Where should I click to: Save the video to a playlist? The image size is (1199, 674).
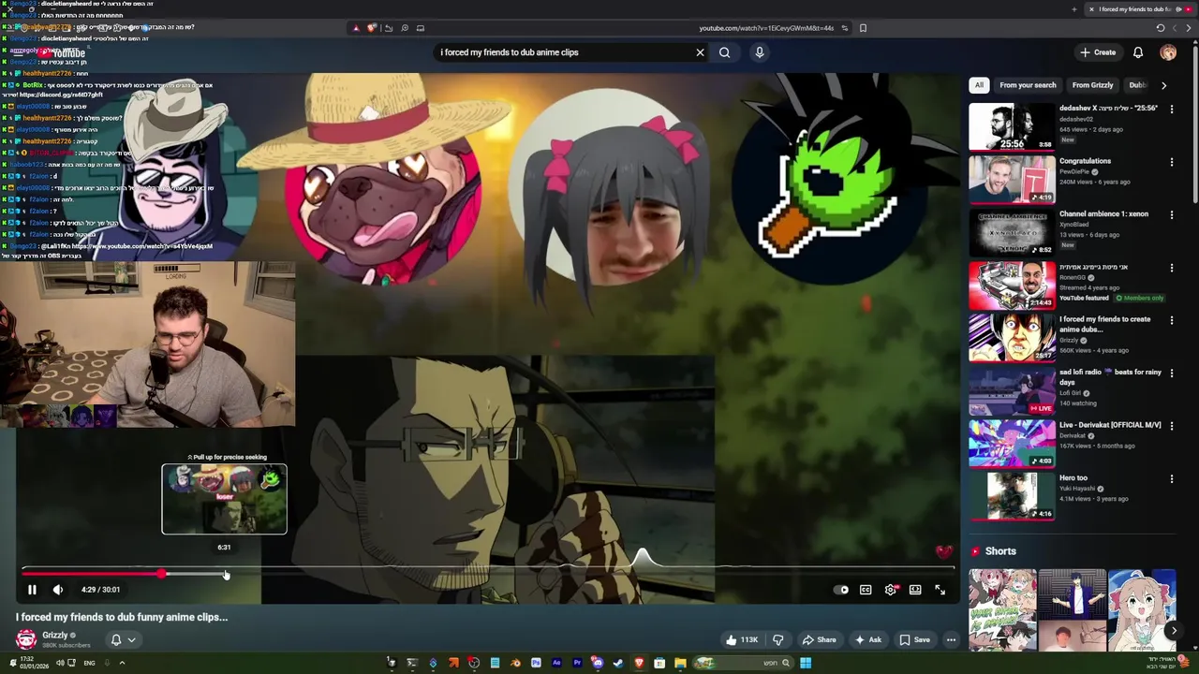[x=914, y=640]
